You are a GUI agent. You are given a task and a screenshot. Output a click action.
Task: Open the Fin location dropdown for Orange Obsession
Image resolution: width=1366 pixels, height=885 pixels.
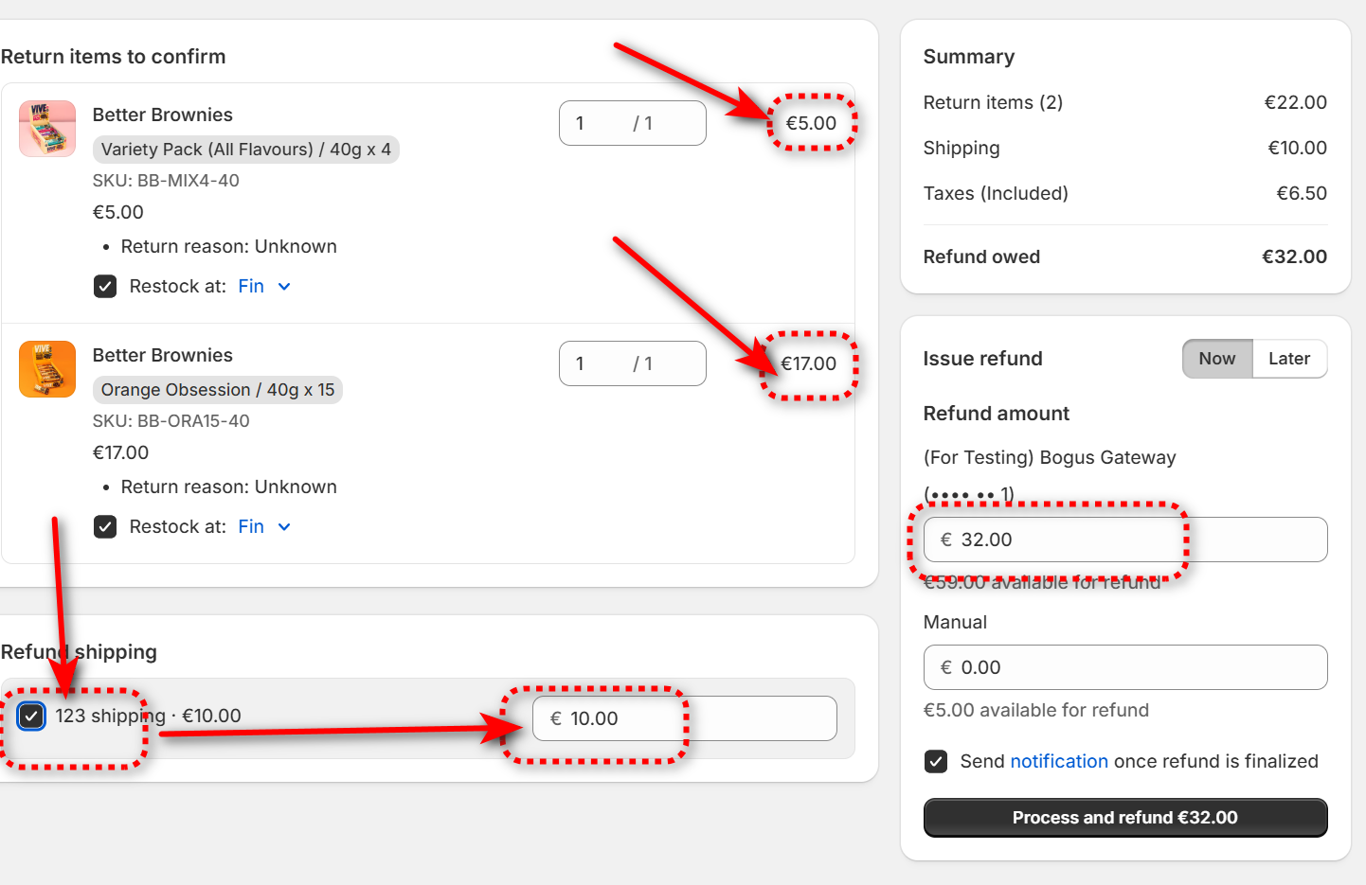(x=252, y=527)
